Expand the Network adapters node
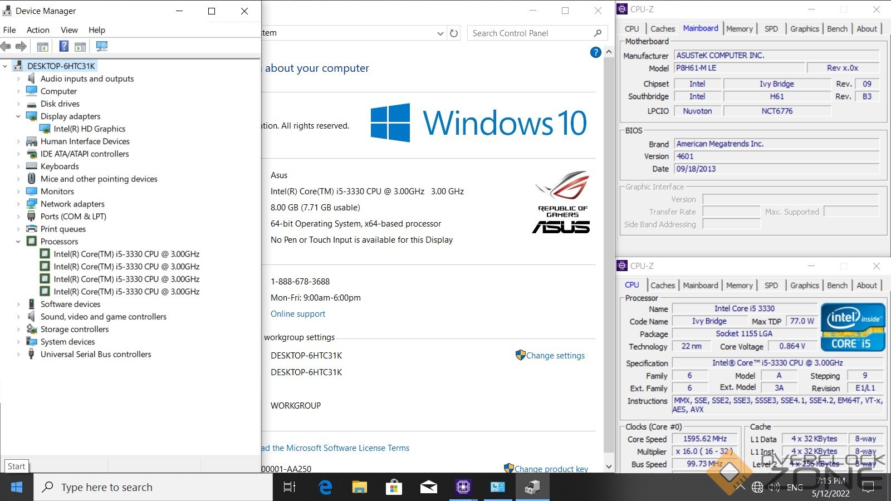The image size is (891, 501). tap(18, 204)
